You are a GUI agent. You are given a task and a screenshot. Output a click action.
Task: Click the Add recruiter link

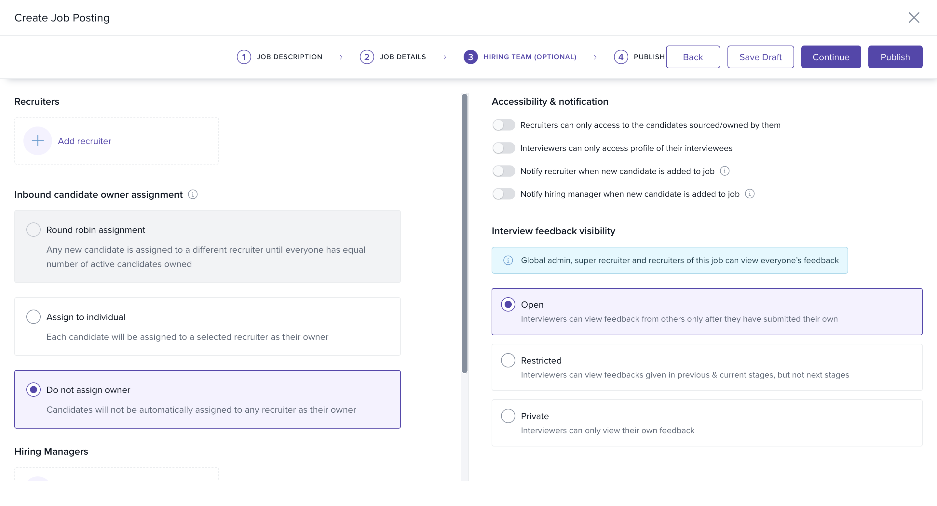click(x=84, y=141)
